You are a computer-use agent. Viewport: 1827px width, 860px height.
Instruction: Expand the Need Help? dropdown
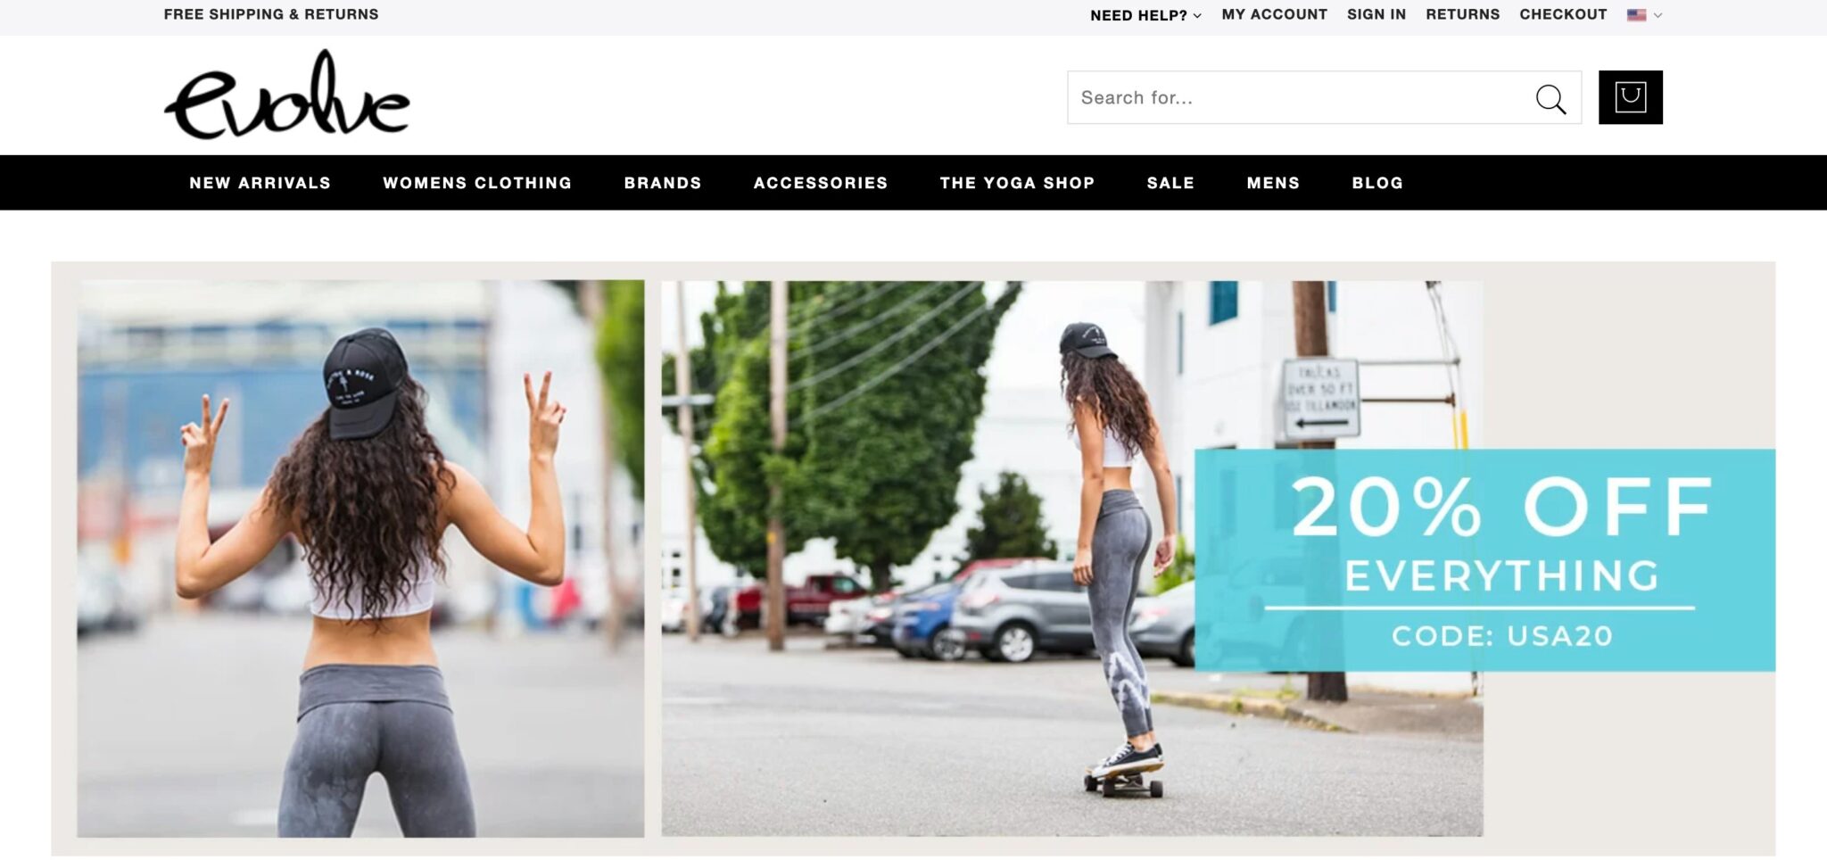1145,15
